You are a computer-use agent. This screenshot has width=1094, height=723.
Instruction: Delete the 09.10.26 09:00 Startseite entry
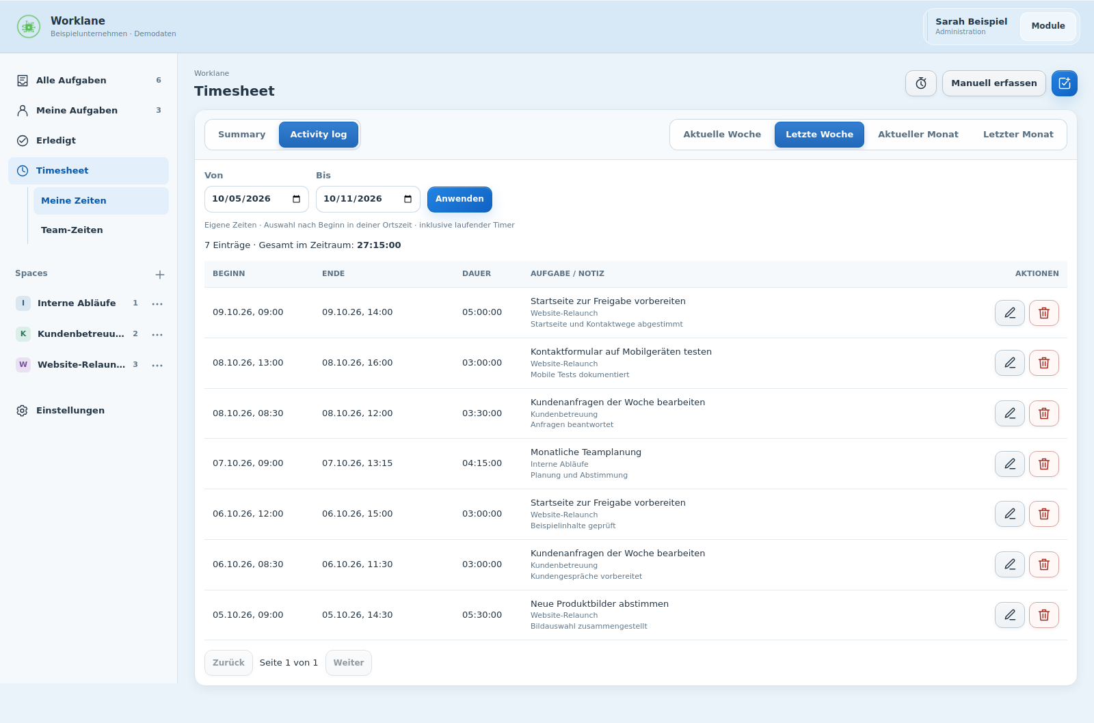pyautogui.click(x=1044, y=313)
